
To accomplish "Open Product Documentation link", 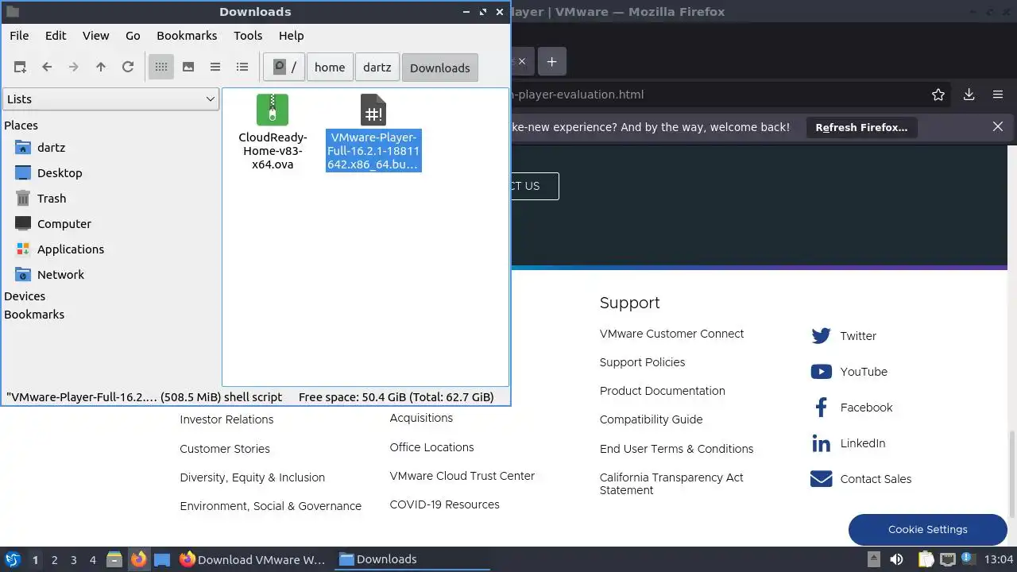I will point(662,391).
